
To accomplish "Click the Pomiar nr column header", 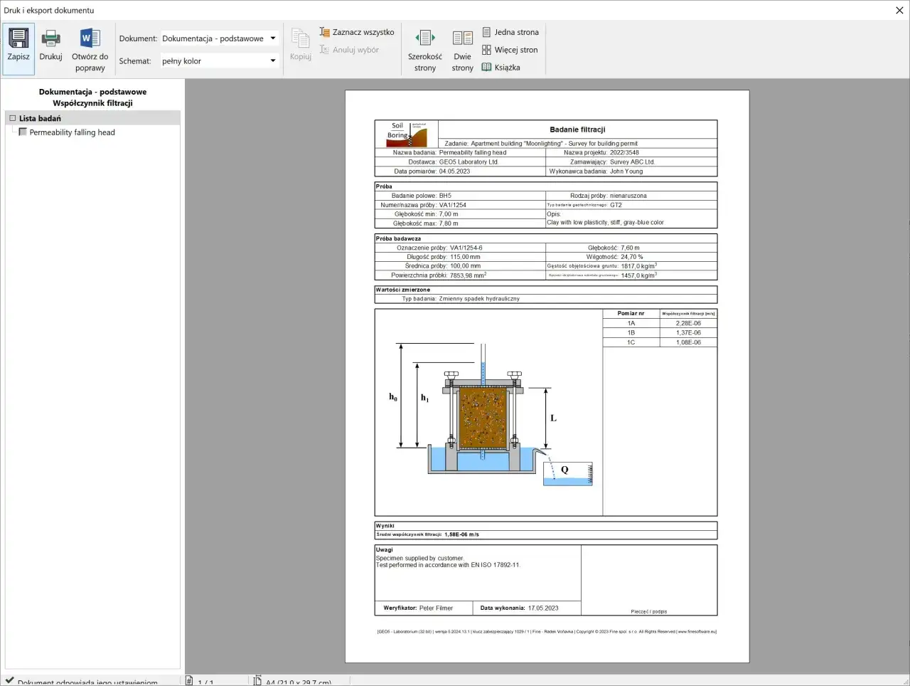I will 631,313.
